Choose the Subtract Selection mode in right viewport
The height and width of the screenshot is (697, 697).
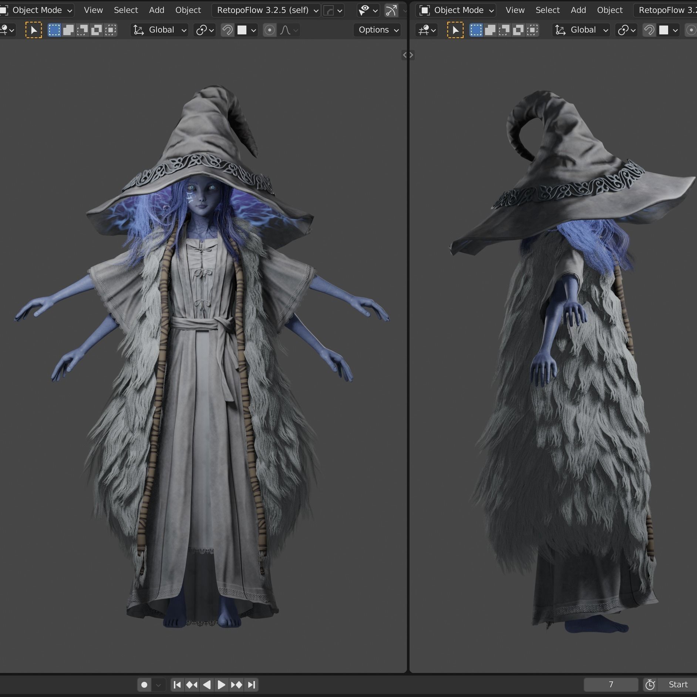click(x=504, y=30)
